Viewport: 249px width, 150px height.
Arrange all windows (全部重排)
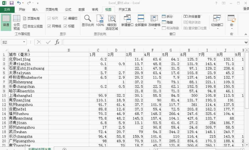[x=141, y=21]
